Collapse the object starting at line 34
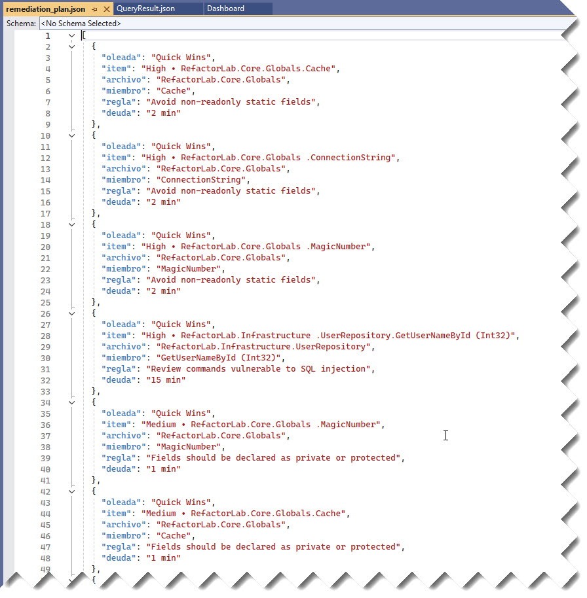Screen dimensions: 587x598 72,402
